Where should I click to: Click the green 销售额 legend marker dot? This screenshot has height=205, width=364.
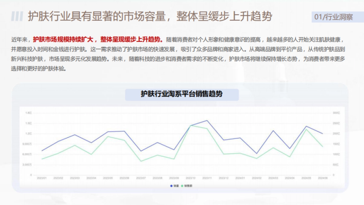pyautogui.click(x=182, y=186)
